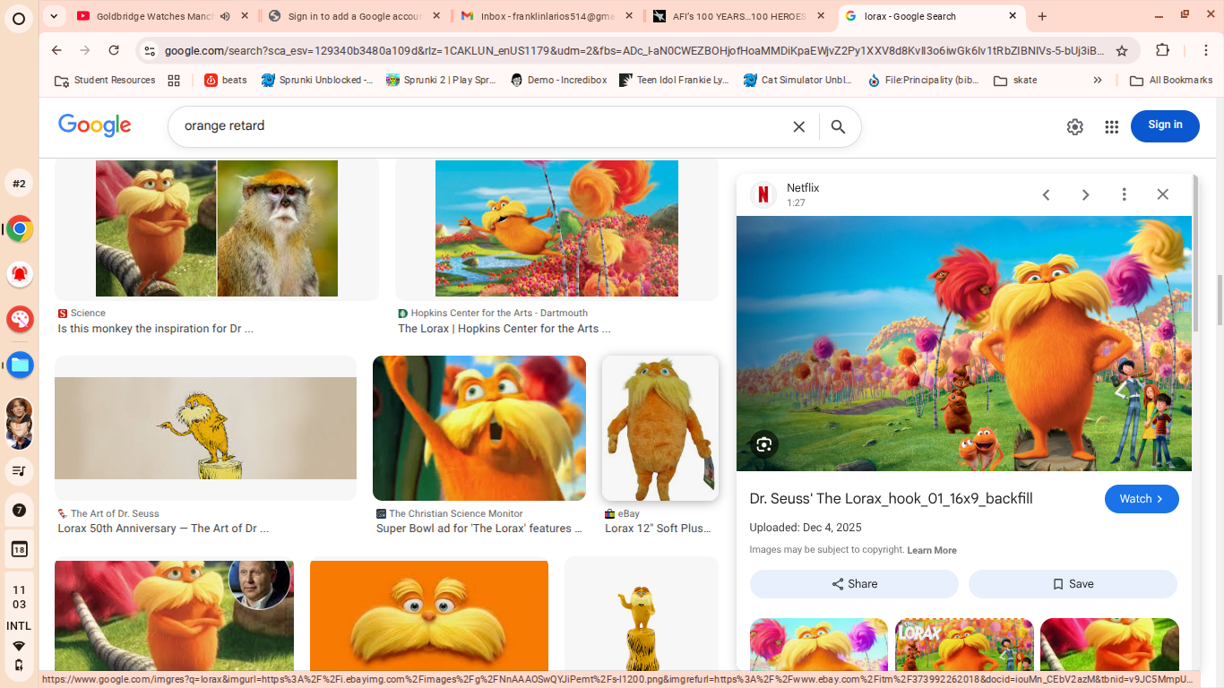Screen dimensions: 1224x688
Task: Switch to the Inbox Gmail tab
Action: 547,16
